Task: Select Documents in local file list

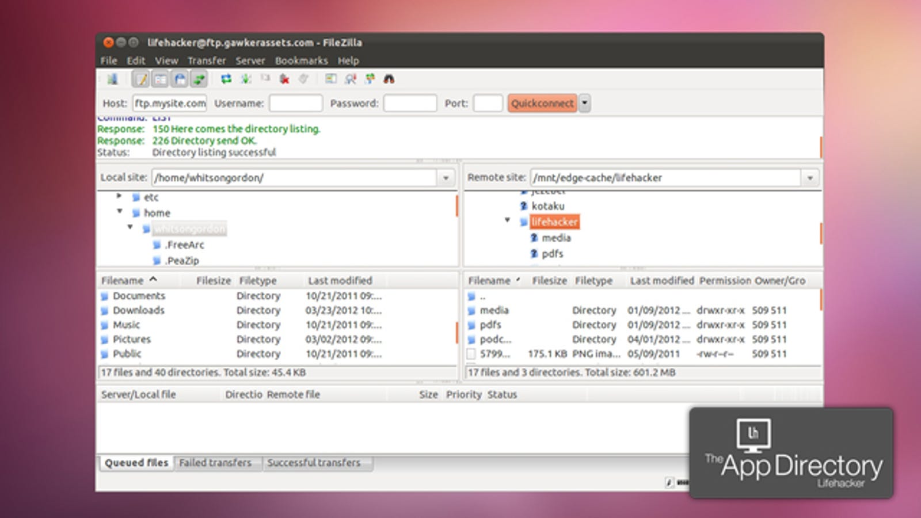Action: 139,296
